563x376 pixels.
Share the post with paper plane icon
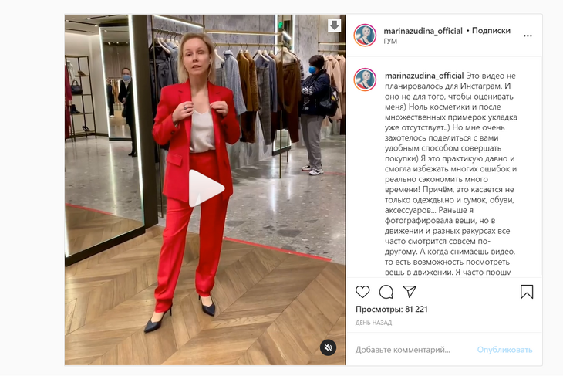pos(410,291)
